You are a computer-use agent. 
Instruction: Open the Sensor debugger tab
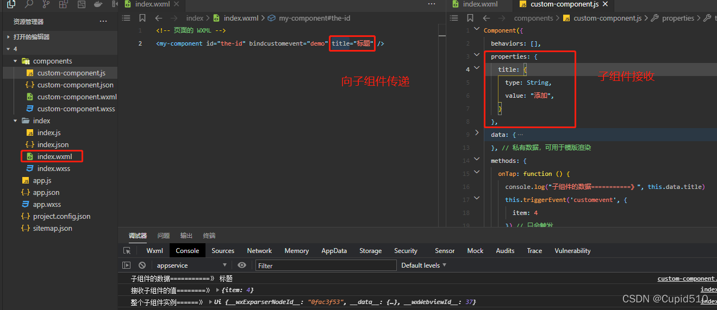[445, 251]
